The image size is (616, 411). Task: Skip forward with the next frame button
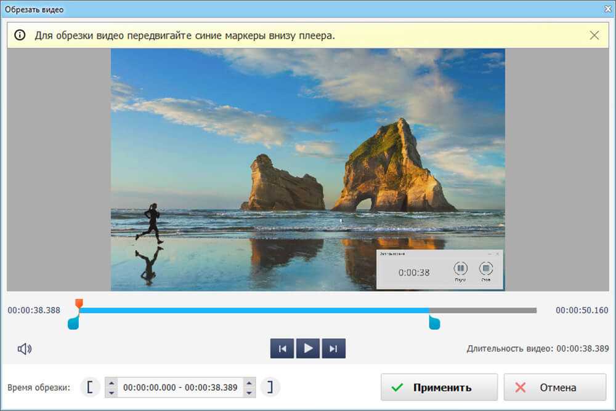tap(333, 349)
